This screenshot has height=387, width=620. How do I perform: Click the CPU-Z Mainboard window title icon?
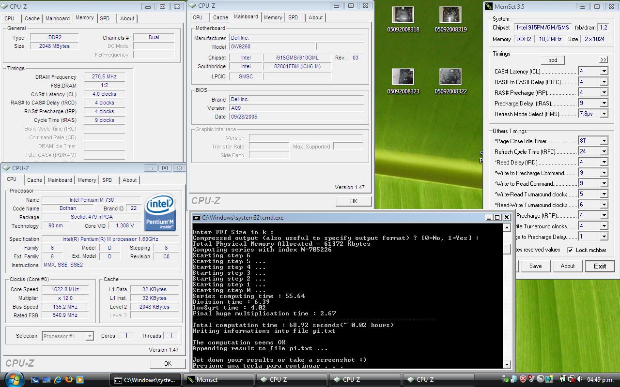(x=192, y=6)
